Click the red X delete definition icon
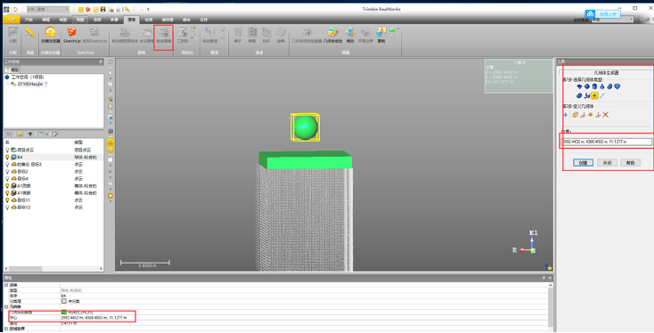654x333 pixels. coord(606,115)
